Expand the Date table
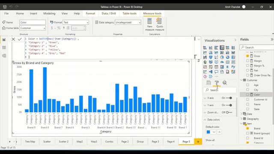 241,114
